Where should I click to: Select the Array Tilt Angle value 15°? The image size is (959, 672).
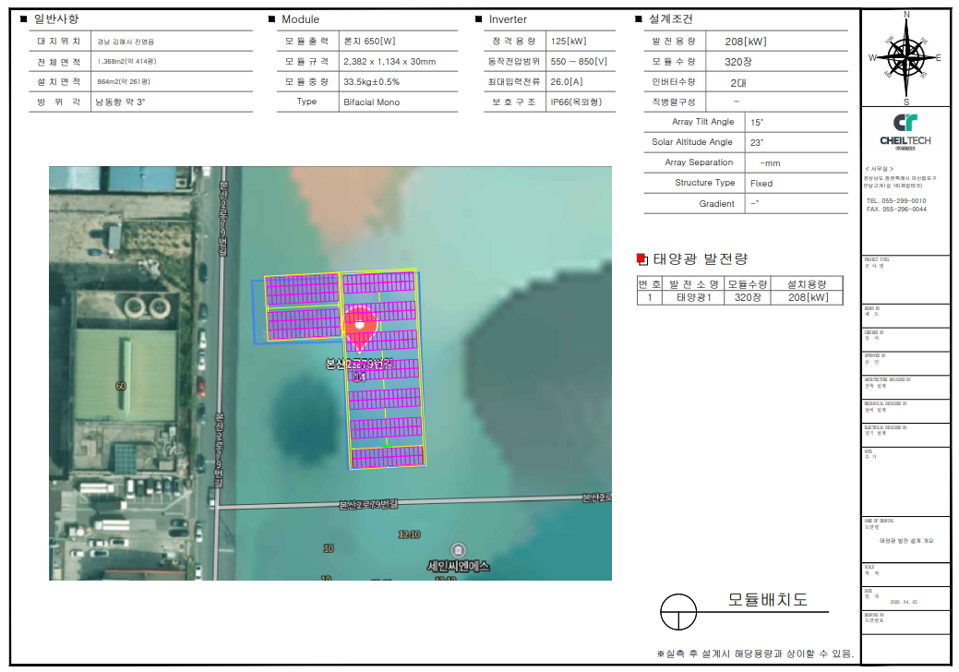tap(757, 122)
